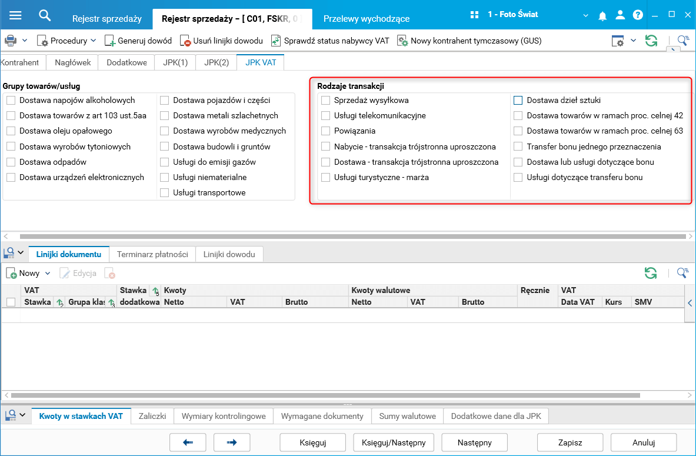Enable Sprzedaż wysyłkowa checkbox
This screenshot has height=456, width=696.
click(326, 101)
